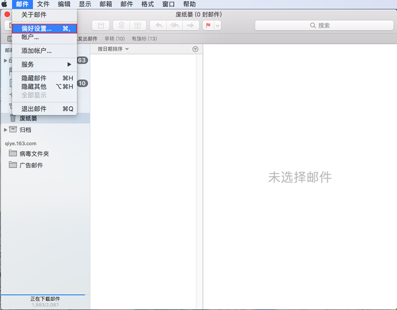Open the 有旗标 (13) favorites mailbox

tap(144, 39)
